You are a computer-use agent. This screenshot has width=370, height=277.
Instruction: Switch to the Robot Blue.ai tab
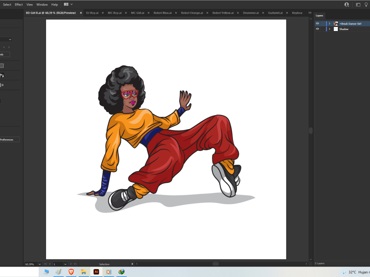(162, 13)
